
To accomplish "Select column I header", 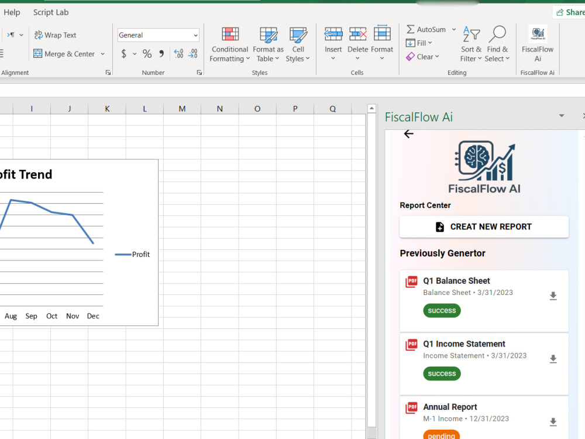I will coord(32,109).
